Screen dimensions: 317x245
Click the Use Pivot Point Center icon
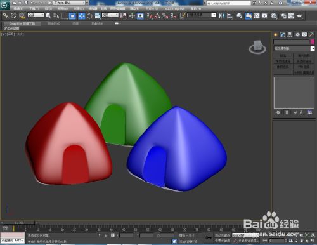[x=123, y=16]
